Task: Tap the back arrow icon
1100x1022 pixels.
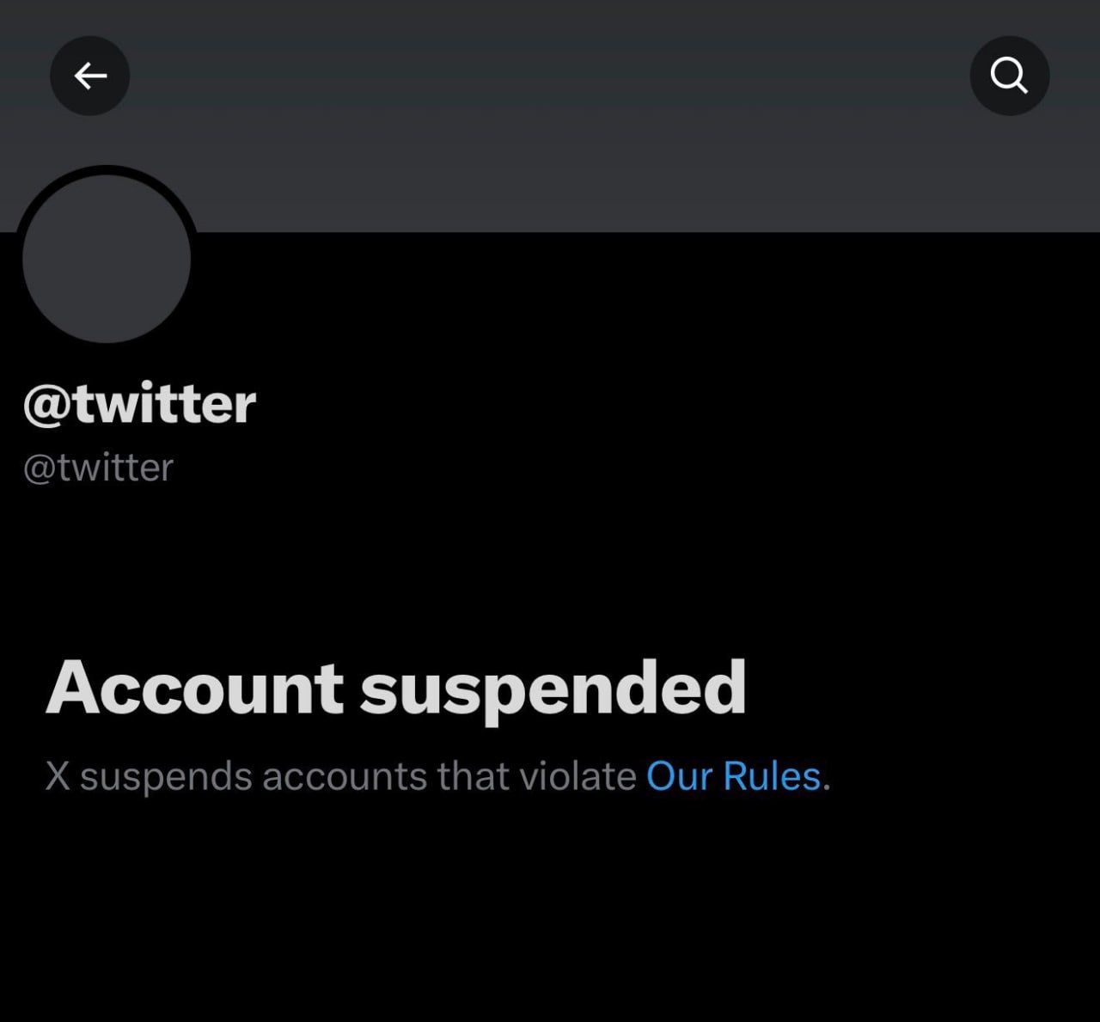Action: point(89,76)
